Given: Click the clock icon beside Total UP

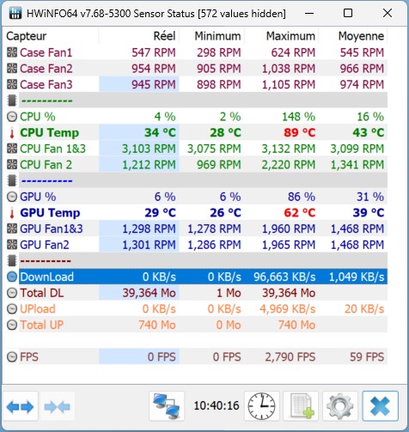Looking at the screenshot, I should click(x=12, y=325).
